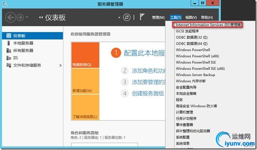Click the 仪表板 icon in sidebar
Screen dimensions: 257x150
click(9, 36)
